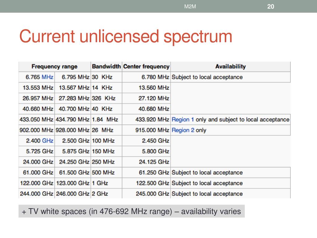
Task: Click the M2M header label
Action: tap(190, 7)
